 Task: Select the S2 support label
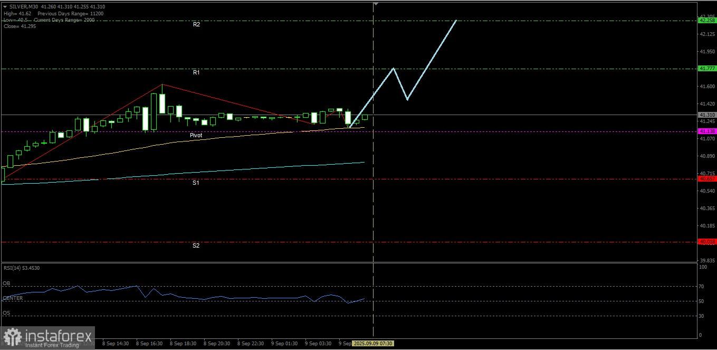[x=196, y=245]
